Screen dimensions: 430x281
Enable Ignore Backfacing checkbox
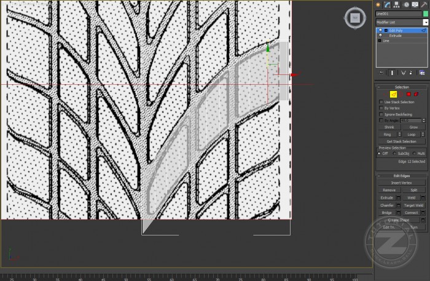[381, 114]
